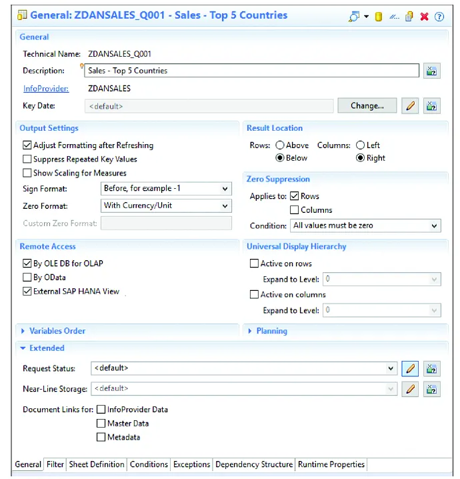Click the copy documents icon in header
460x479 pixels.
(409, 17)
